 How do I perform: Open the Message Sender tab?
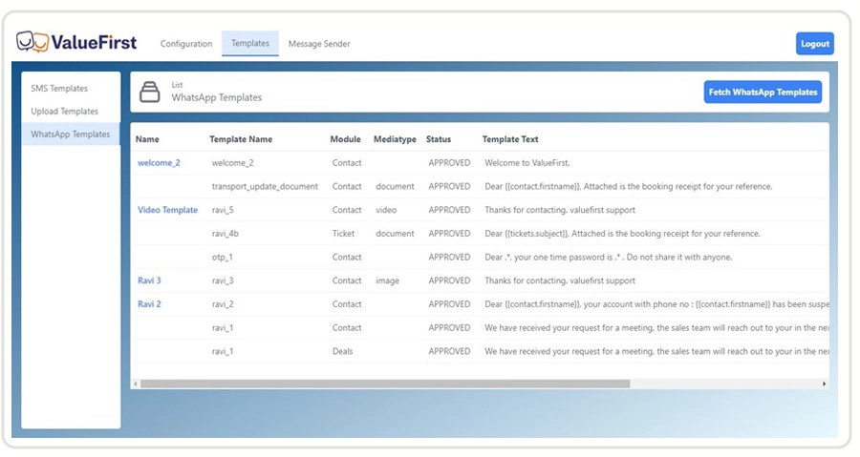tap(319, 44)
